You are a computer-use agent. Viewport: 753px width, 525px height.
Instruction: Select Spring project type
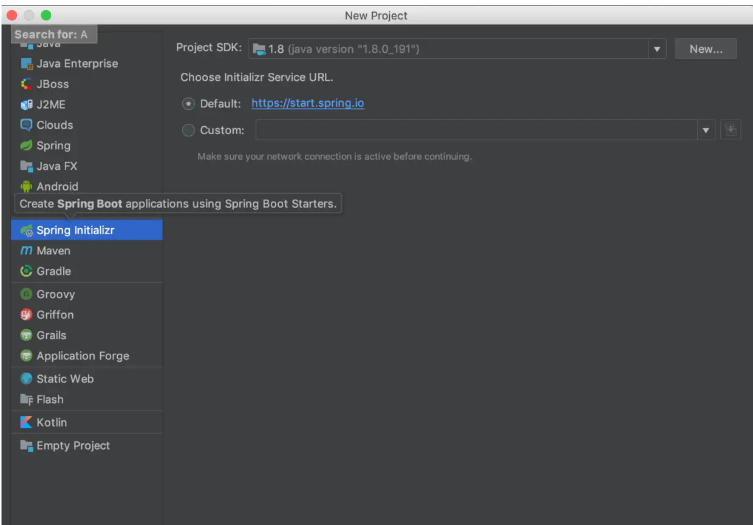tap(87, 146)
